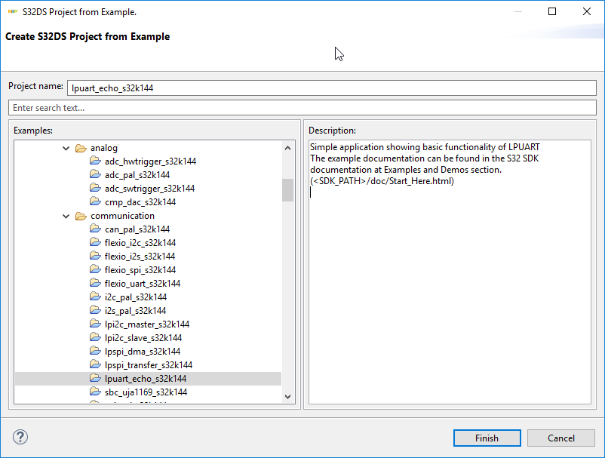This screenshot has height=458, width=605.
Task: Click the Cancel button
Action: point(561,438)
